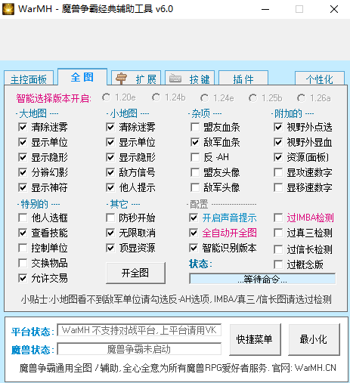
Task: Click the 开全图 button
Action: pyautogui.click(x=135, y=273)
